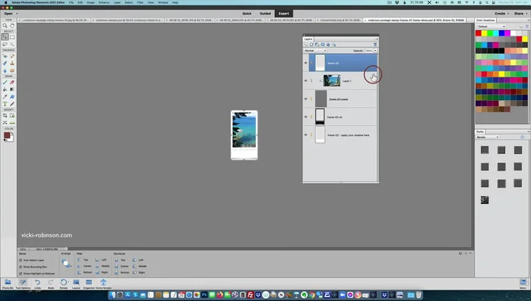Select the Spot Healing Brush tool
This screenshot has height=301, width=531.
[12, 56]
